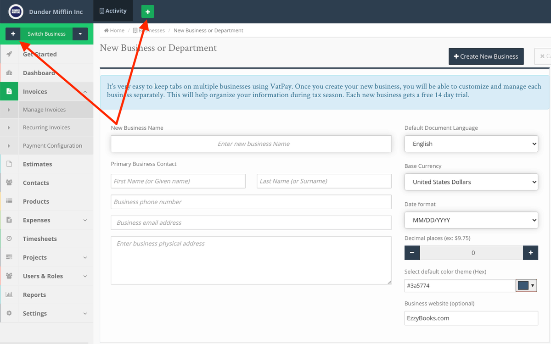Click the business physical address textarea

coord(251,261)
